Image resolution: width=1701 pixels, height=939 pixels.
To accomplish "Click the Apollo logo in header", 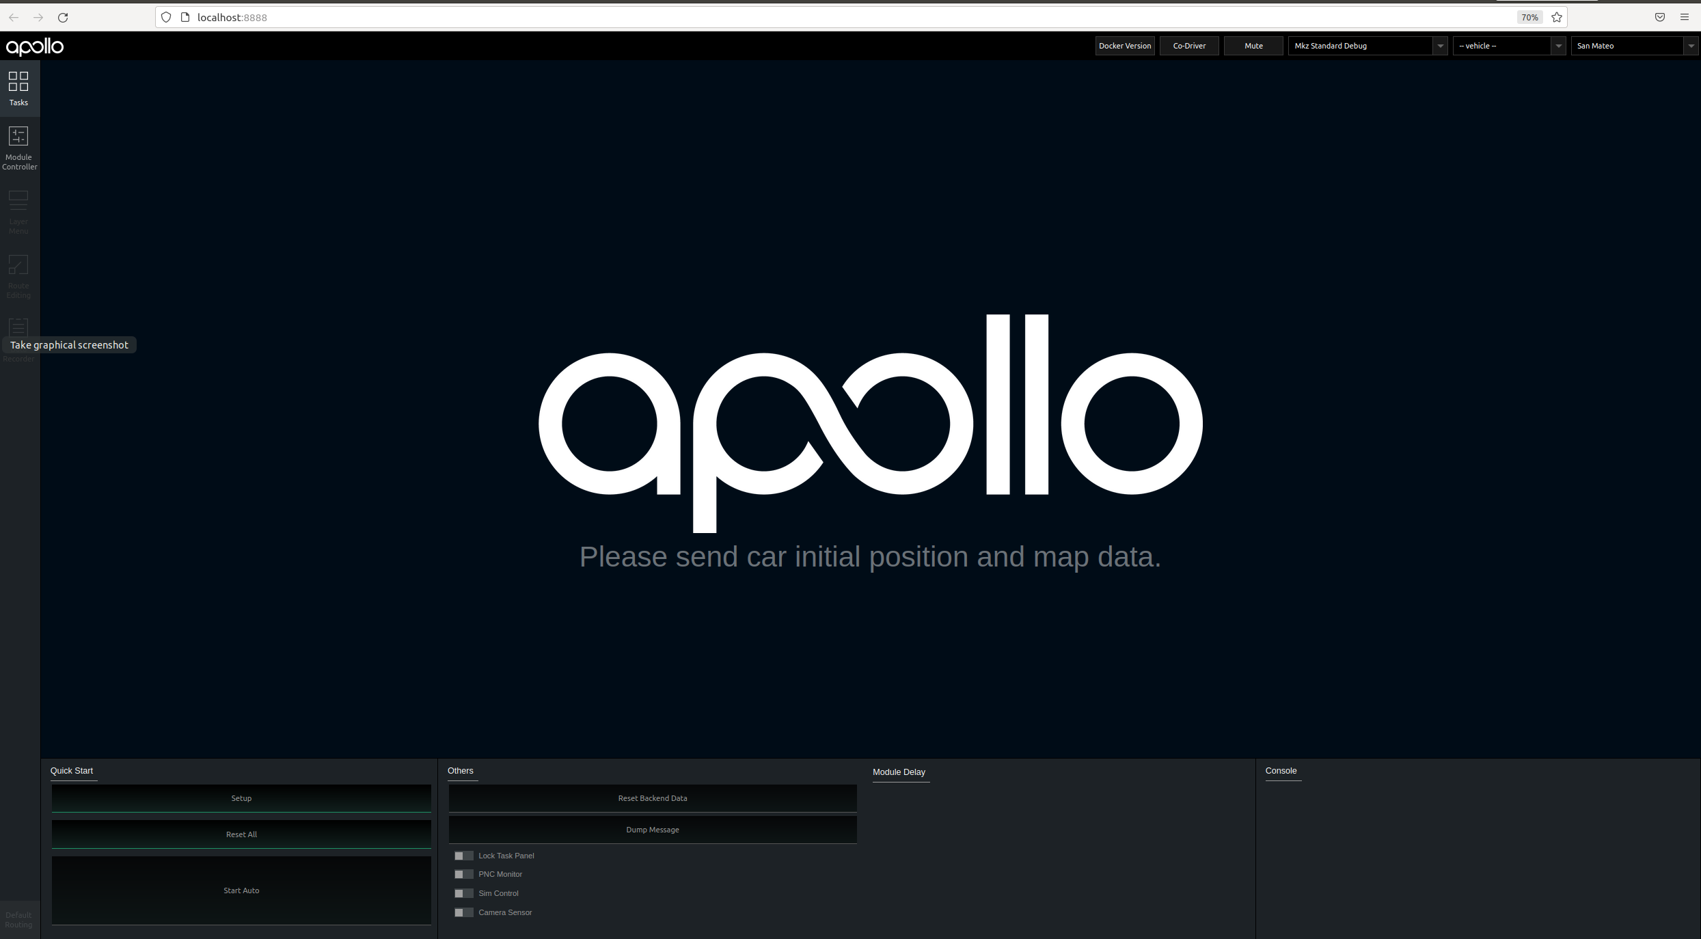I will click(x=35, y=46).
